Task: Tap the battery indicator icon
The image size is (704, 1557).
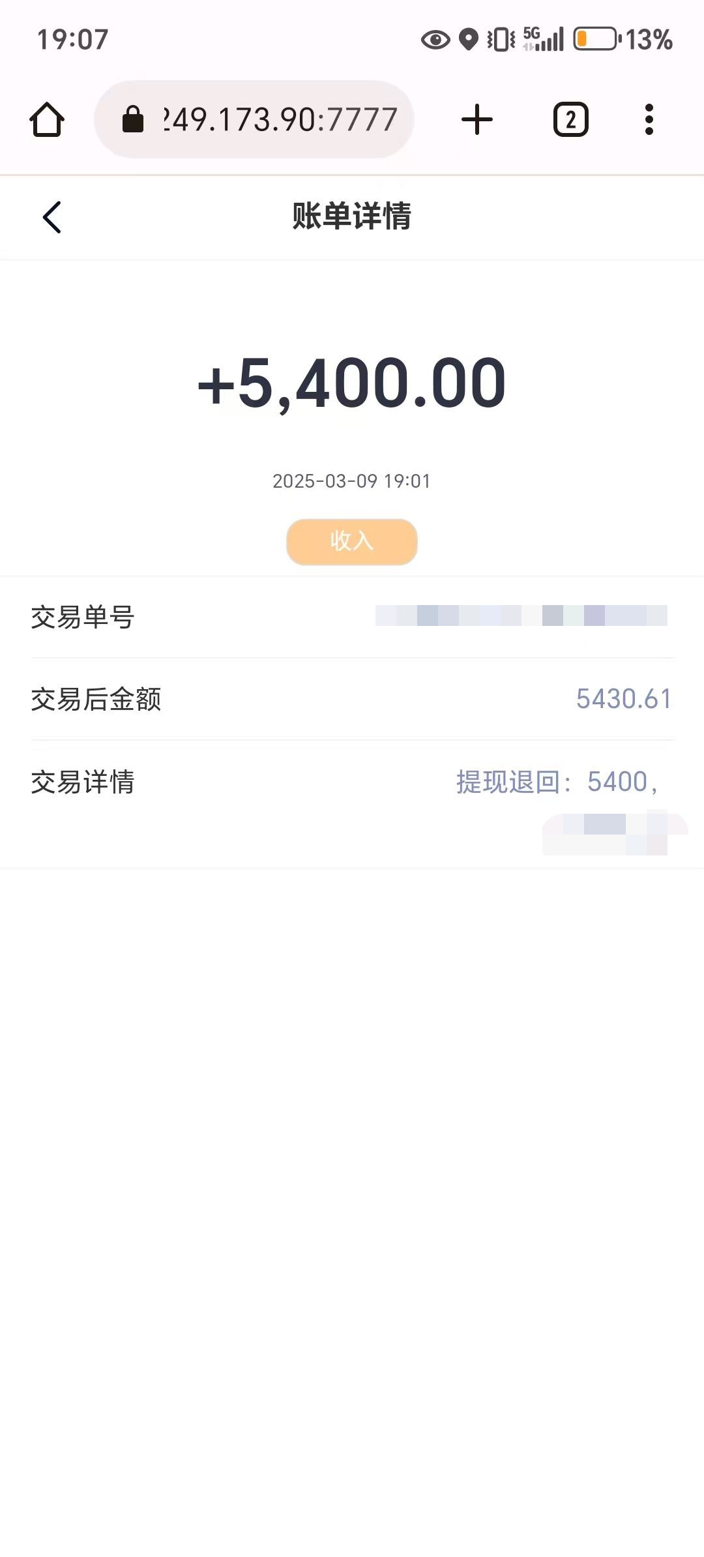Action: coord(596,39)
